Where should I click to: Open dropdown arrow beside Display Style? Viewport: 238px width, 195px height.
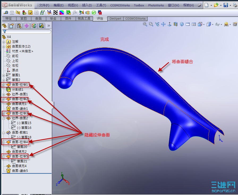coord(213,24)
